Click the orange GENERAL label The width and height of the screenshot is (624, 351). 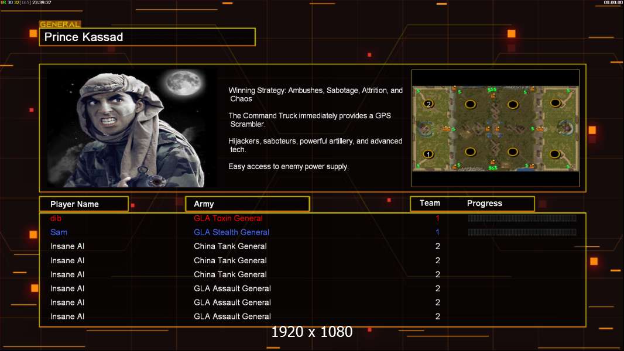coord(60,24)
